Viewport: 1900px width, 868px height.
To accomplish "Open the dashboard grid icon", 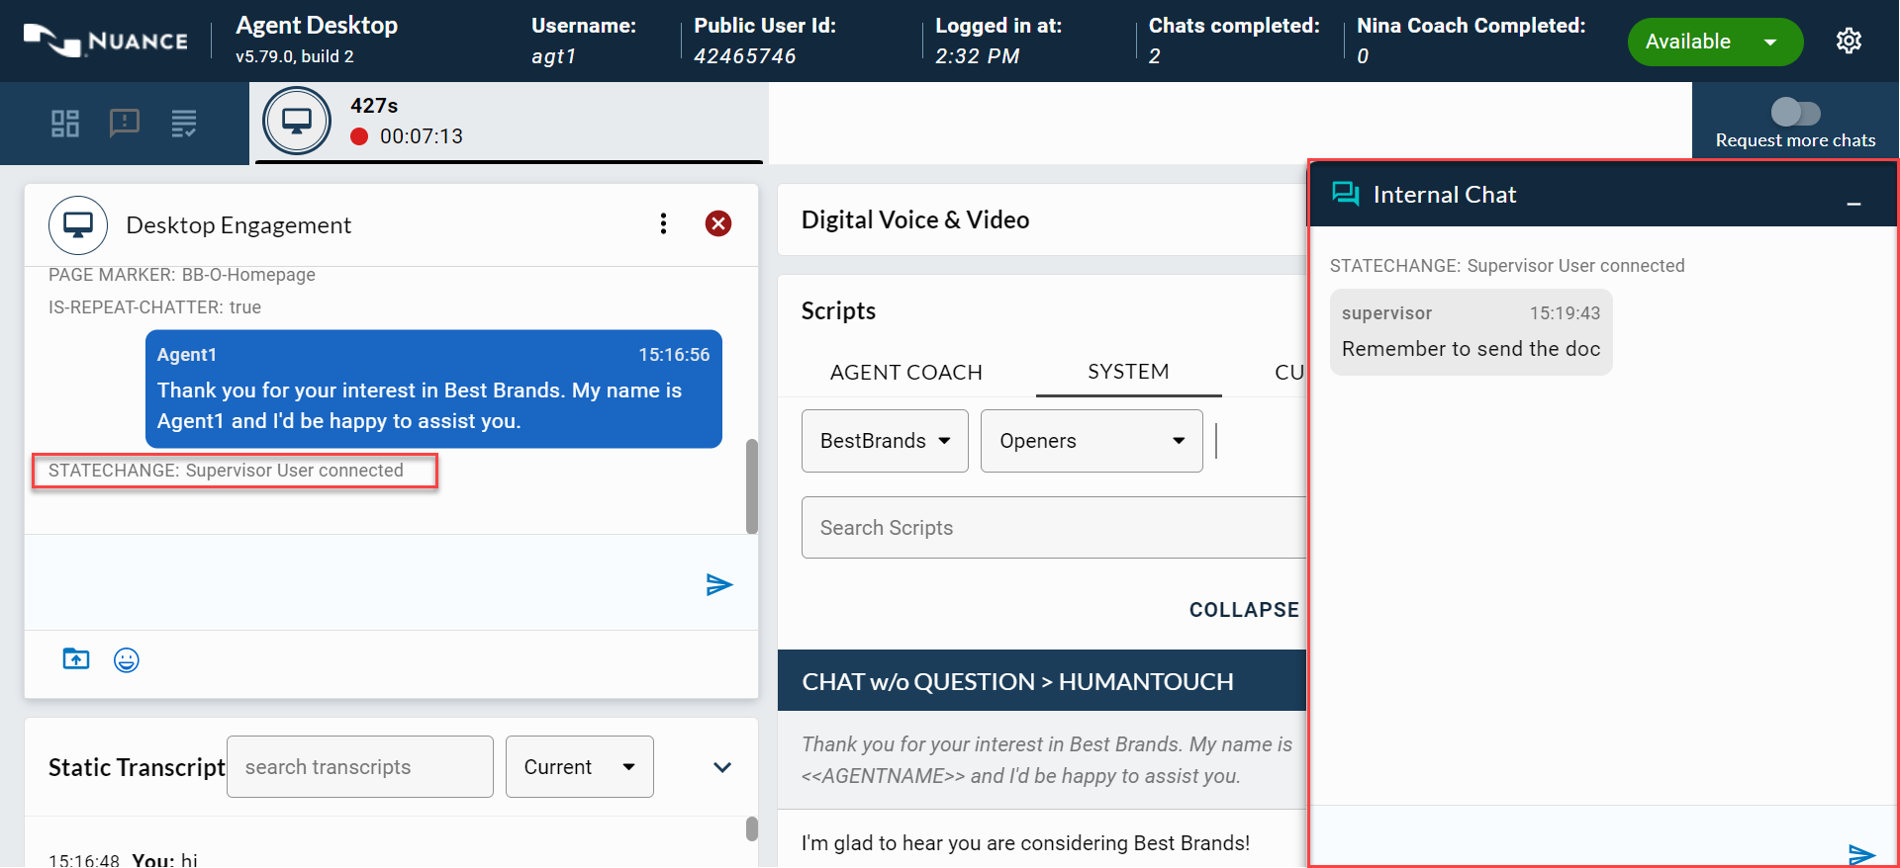I will point(65,124).
